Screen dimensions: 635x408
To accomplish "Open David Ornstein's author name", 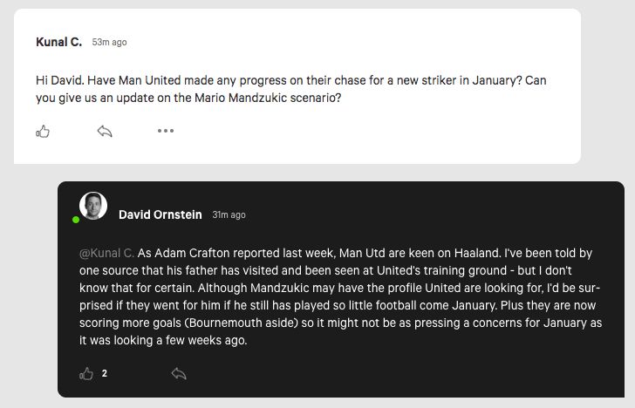I will point(160,214).
